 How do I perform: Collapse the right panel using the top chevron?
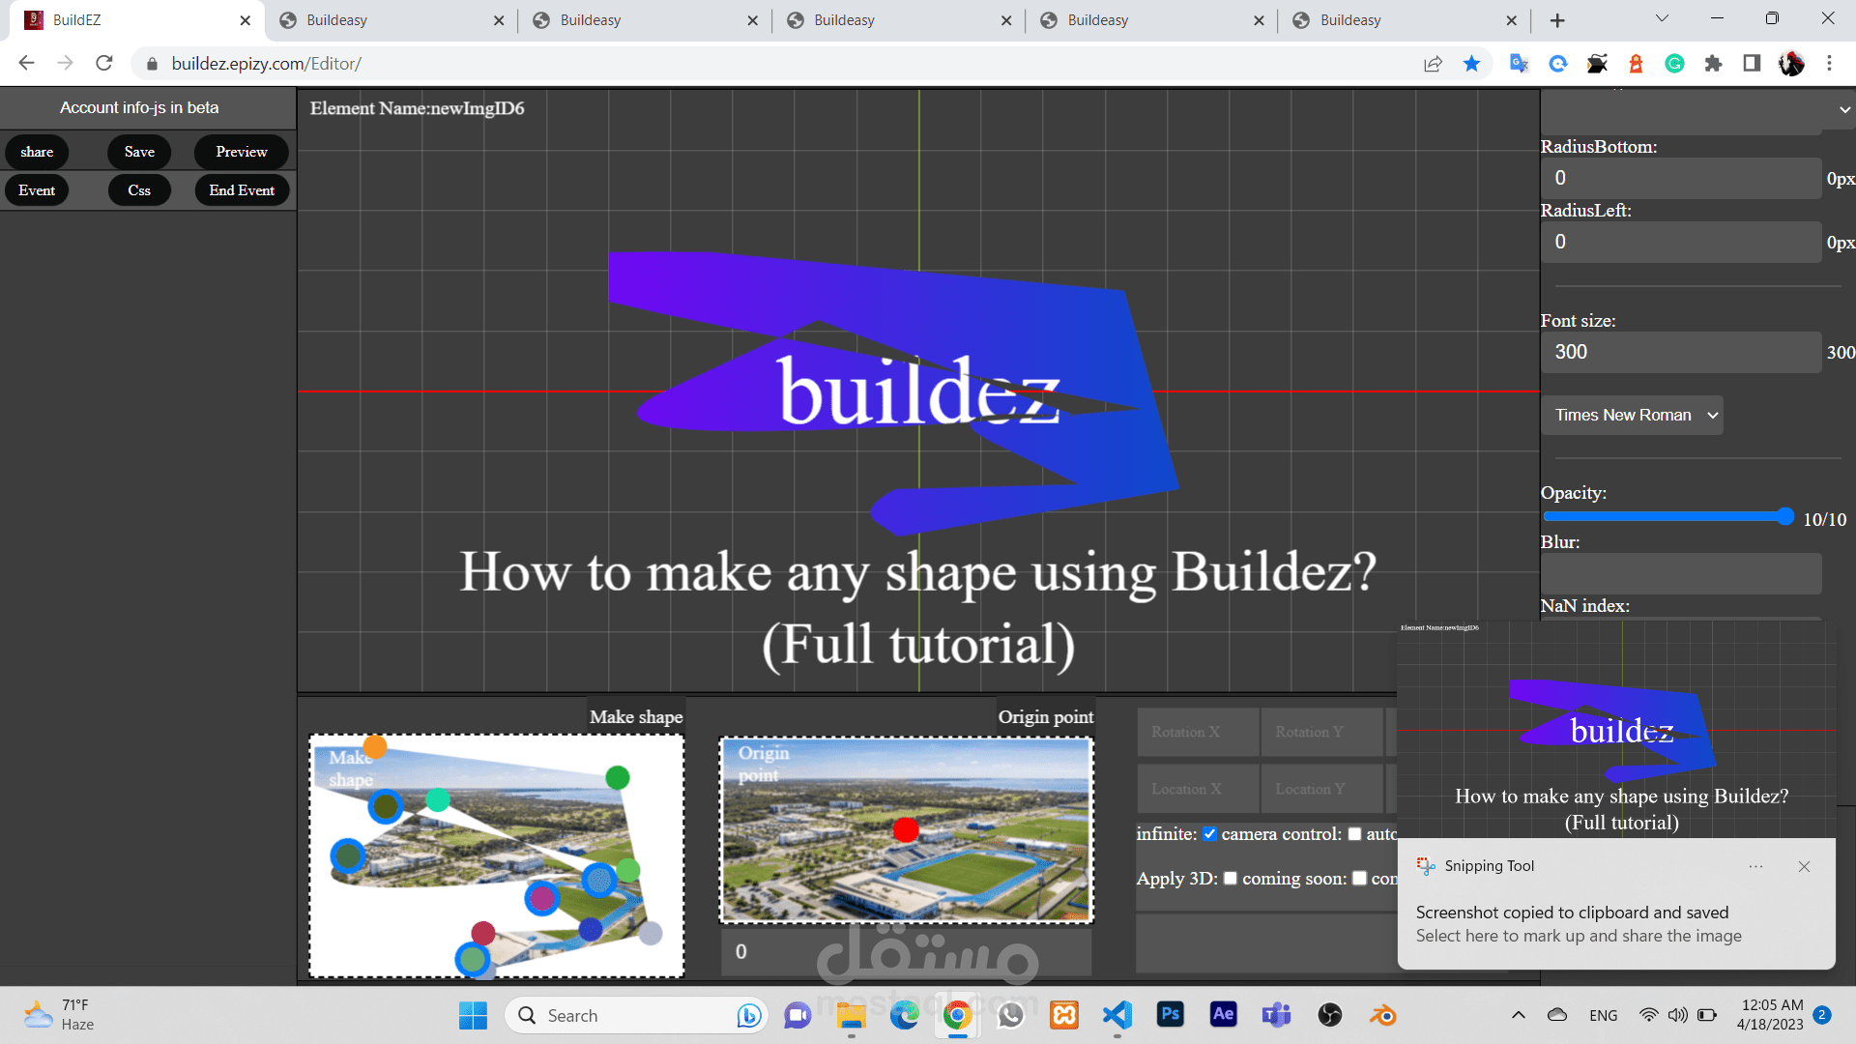point(1844,109)
